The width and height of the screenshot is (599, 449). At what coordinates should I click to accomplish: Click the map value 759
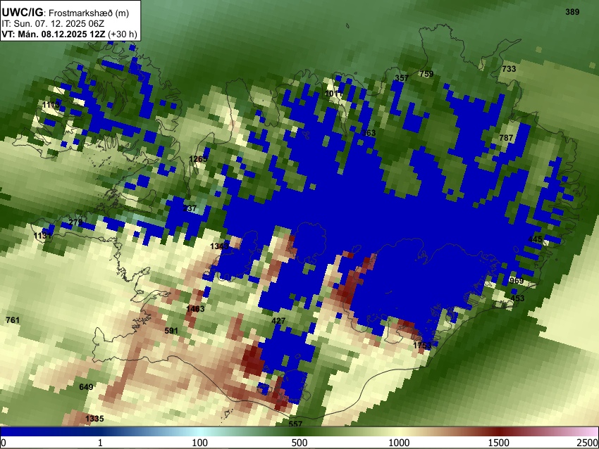coord(426,74)
